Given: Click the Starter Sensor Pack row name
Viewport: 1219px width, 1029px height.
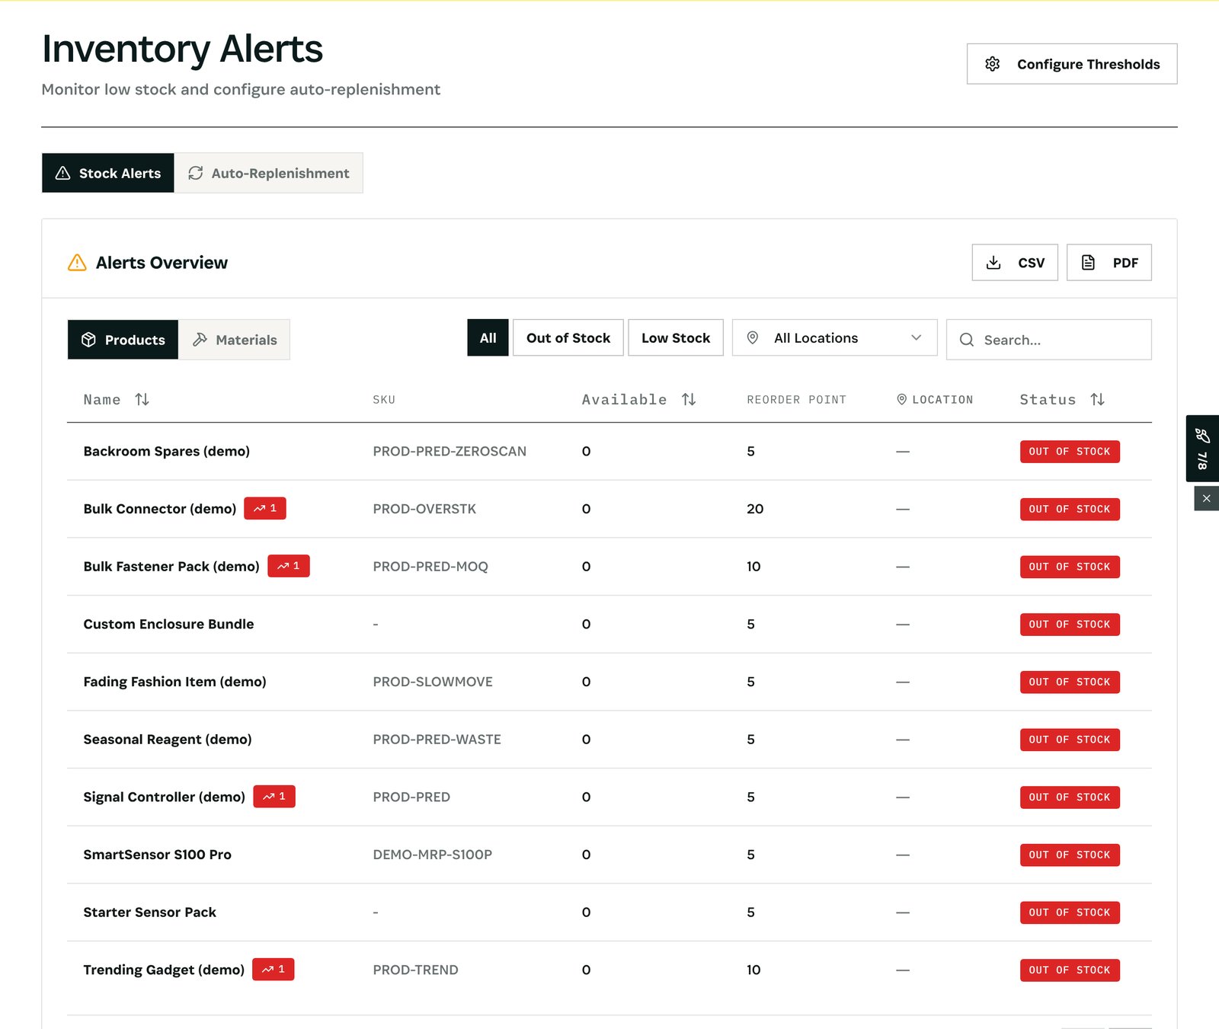Looking at the screenshot, I should (150, 912).
